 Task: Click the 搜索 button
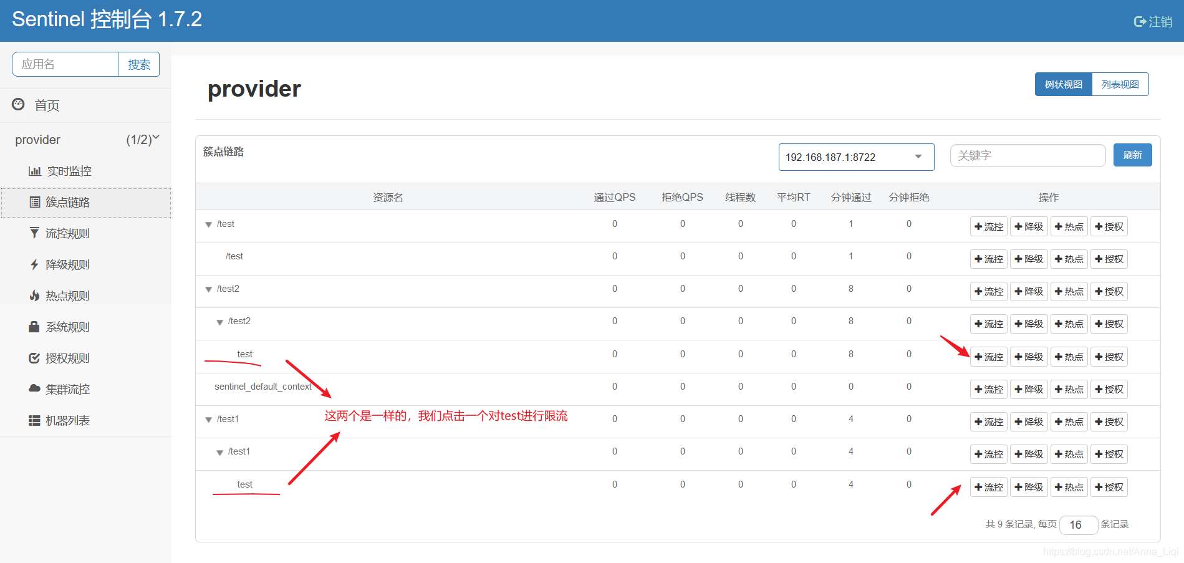pyautogui.click(x=138, y=64)
